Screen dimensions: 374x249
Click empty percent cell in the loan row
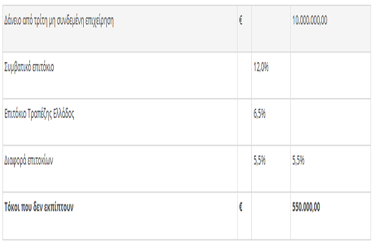271,29
